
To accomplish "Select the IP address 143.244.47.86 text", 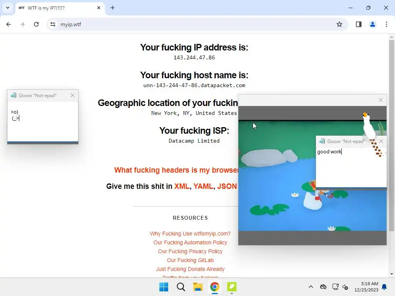I will pyautogui.click(x=194, y=58).
